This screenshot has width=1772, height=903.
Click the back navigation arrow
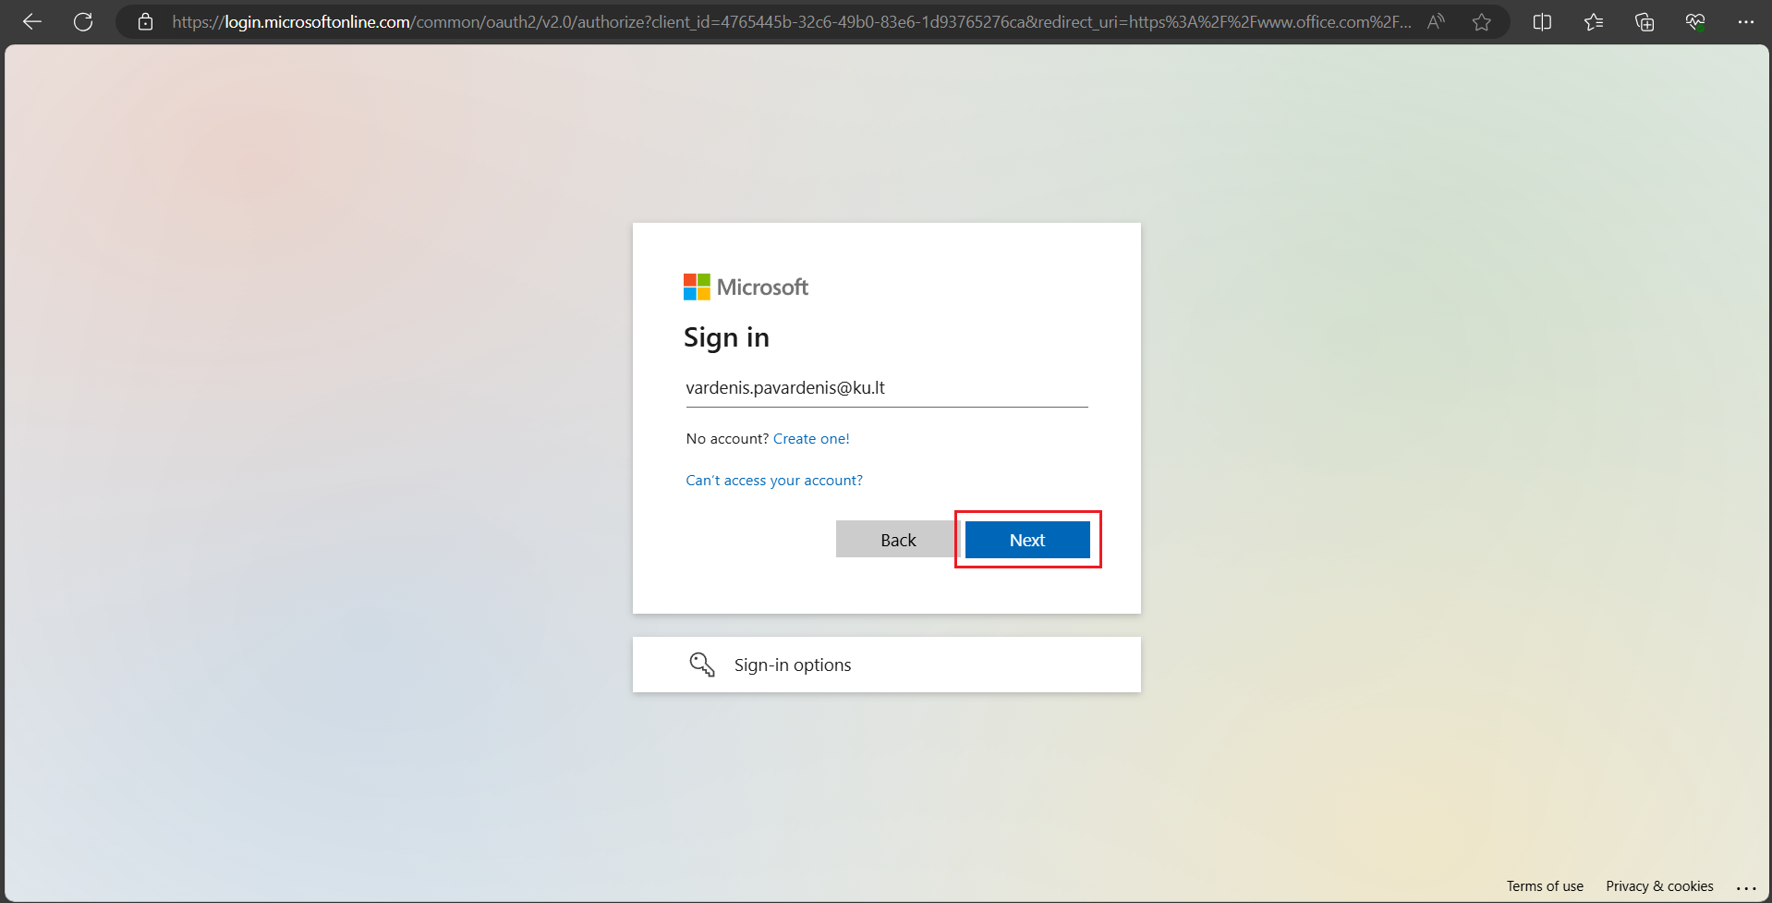pyautogui.click(x=32, y=21)
